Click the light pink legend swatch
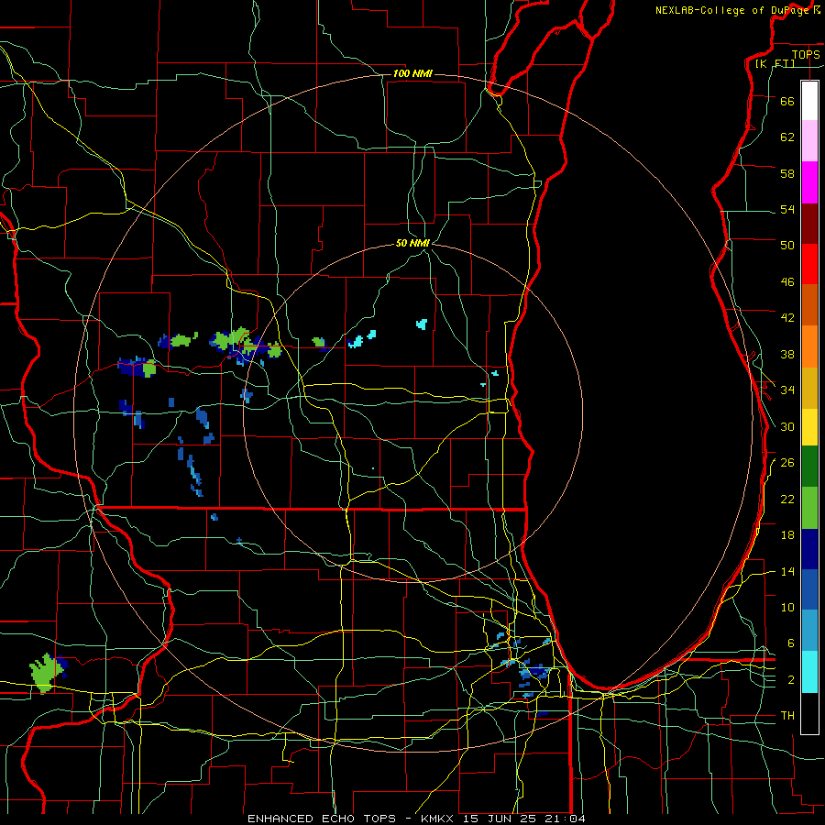Image resolution: width=825 pixels, height=825 pixels. (x=809, y=141)
